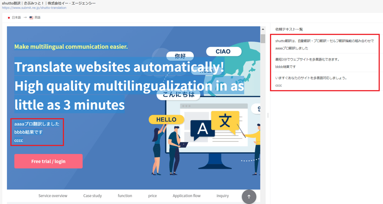This screenshot has height=204, width=383.
Task: Click the こんにちは speech bubble in the illustration
Action: click(x=179, y=95)
